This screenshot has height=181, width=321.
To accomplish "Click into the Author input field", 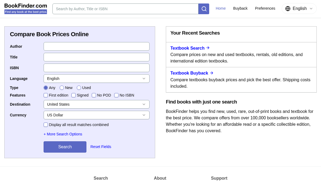I will (x=97, y=46).
